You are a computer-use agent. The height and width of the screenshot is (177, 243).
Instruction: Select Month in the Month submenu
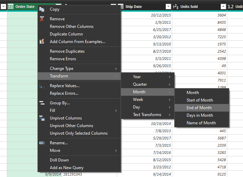pyautogui.click(x=202, y=93)
